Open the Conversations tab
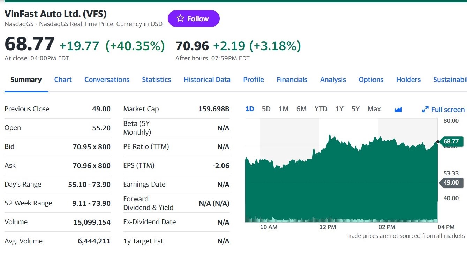467x263 pixels. 107,80
